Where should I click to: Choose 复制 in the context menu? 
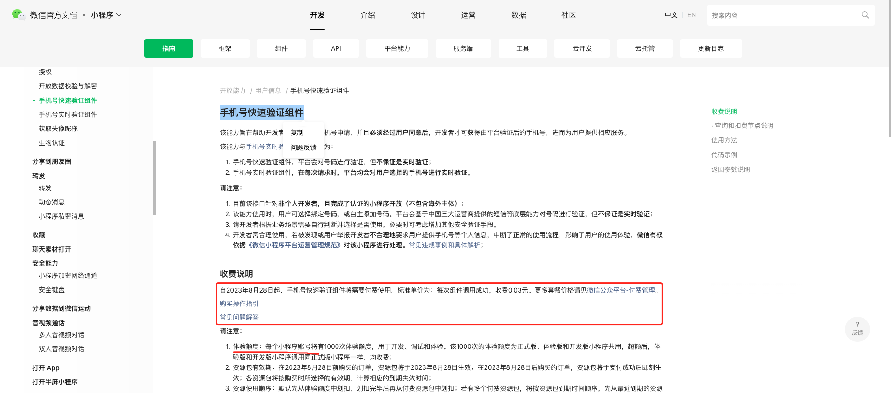click(297, 133)
